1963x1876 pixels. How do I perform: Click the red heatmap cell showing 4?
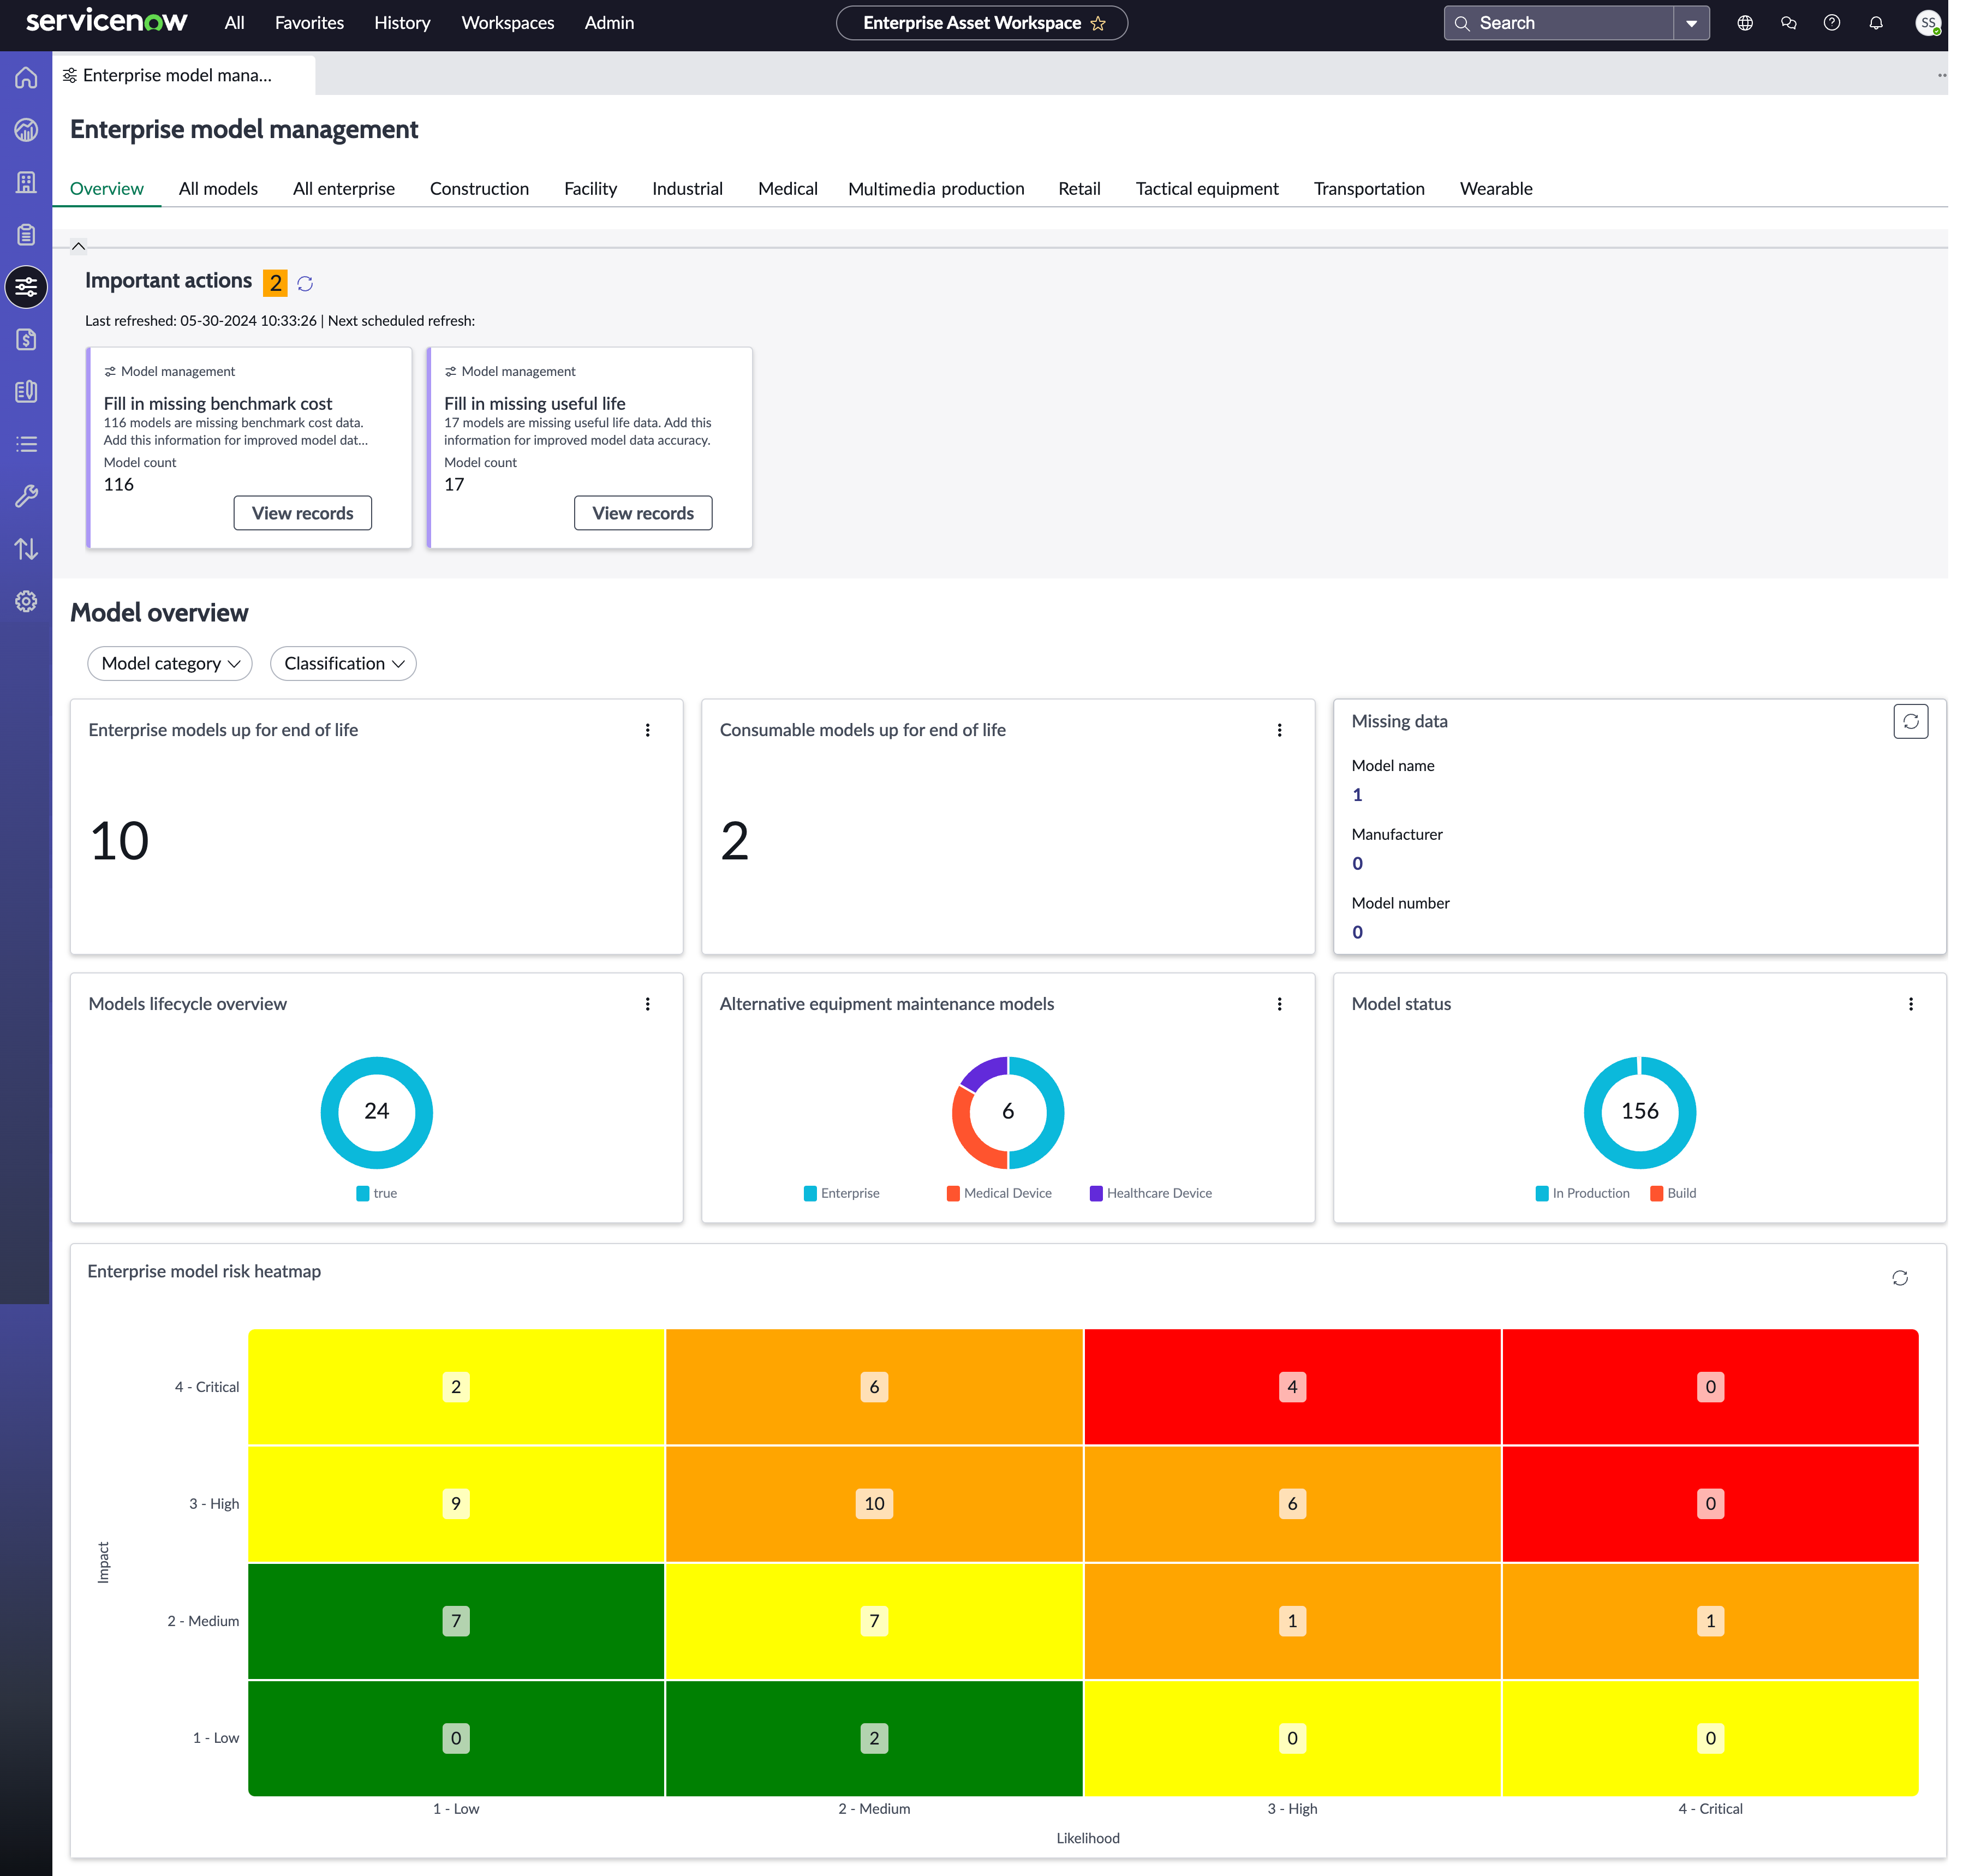tap(1292, 1388)
